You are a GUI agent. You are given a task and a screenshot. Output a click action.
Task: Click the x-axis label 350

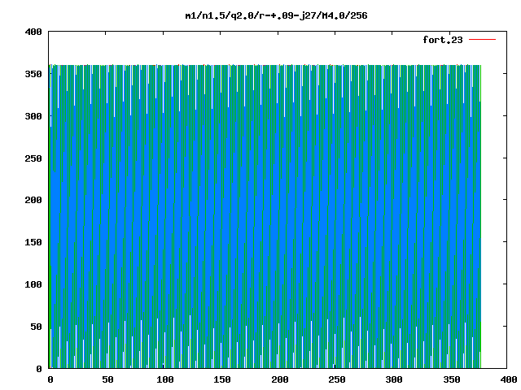[451, 379]
